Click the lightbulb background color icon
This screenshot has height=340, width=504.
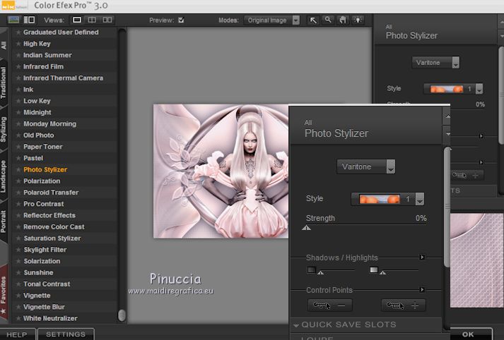click(358, 20)
